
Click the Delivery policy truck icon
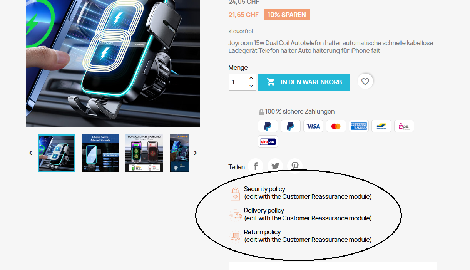point(235,215)
